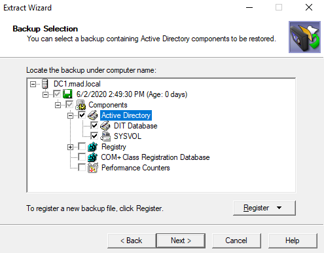Click the green floppy disk backup icon
Image resolution: width=324 pixels, height=253 pixels.
[x=67, y=94]
